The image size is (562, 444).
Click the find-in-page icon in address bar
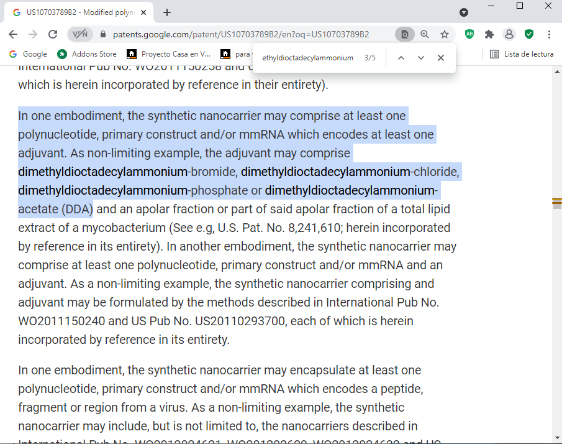pos(404,34)
